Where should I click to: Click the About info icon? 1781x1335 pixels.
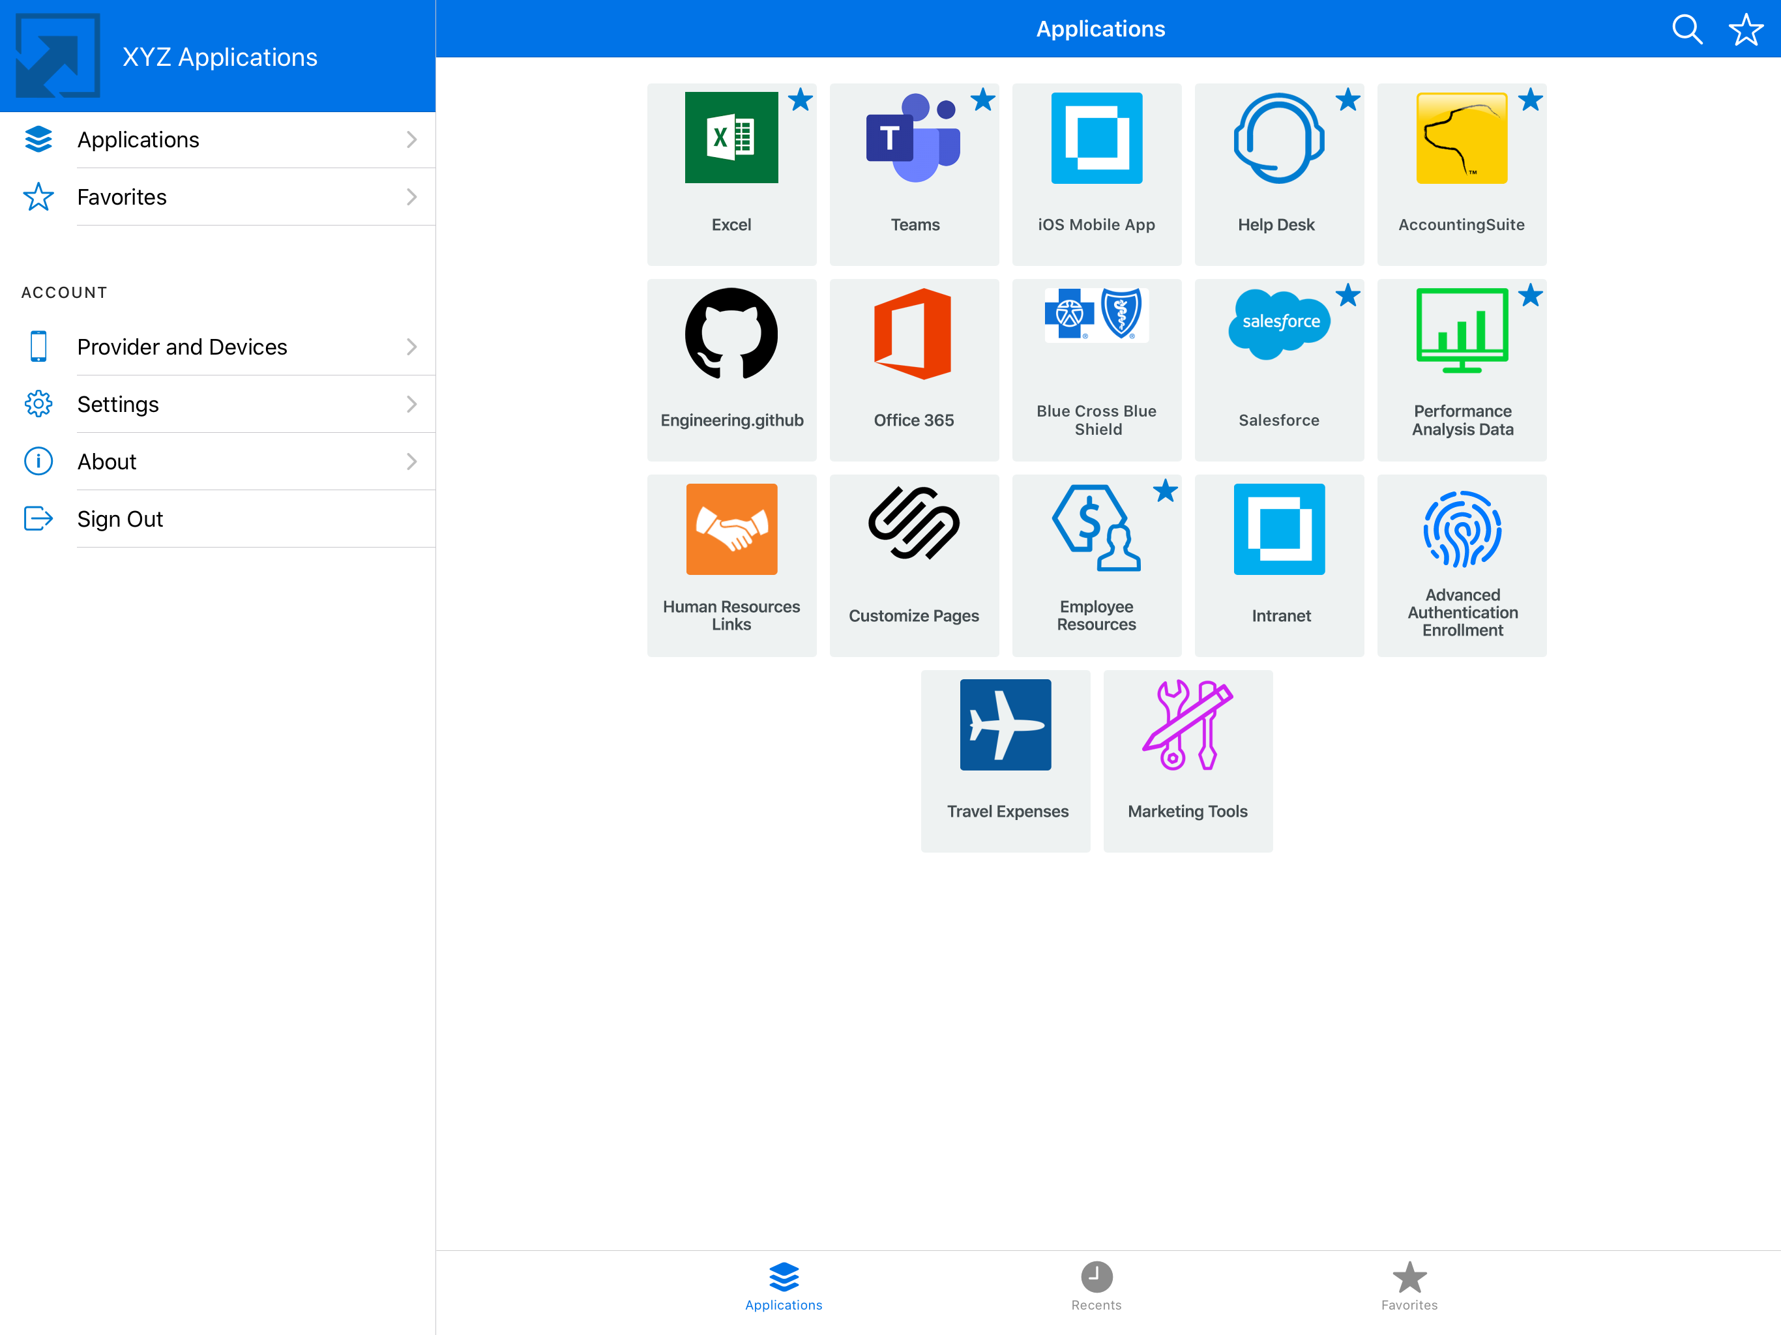pos(38,462)
